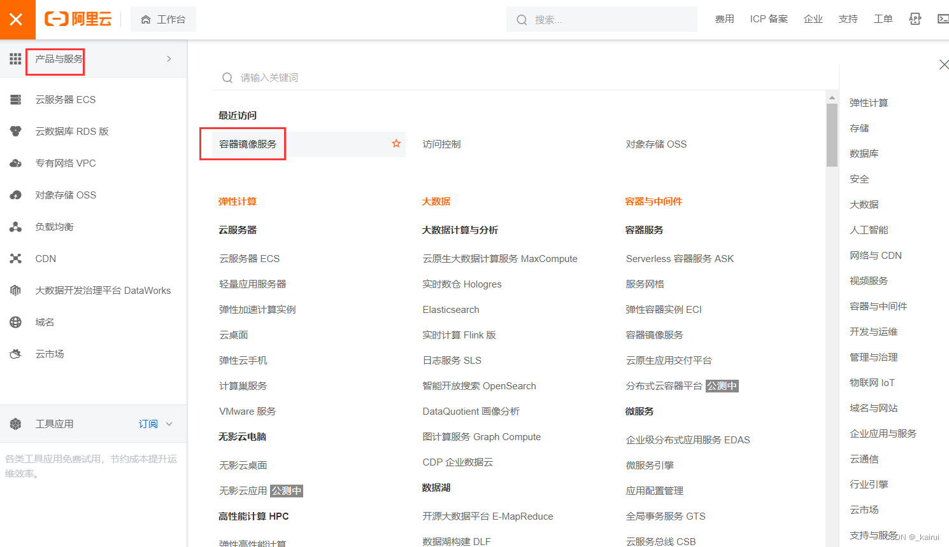Open 日志服务 SLS link
This screenshot has height=547, width=949.
tap(452, 361)
